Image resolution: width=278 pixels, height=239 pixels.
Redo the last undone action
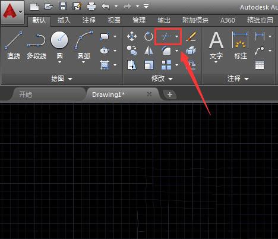(x=127, y=7)
